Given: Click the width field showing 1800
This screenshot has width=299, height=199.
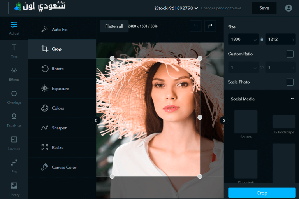Looking at the screenshot, I should (x=241, y=39).
